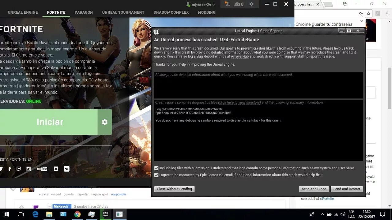Open Fortnite's Instagram icon

pos(29,169)
